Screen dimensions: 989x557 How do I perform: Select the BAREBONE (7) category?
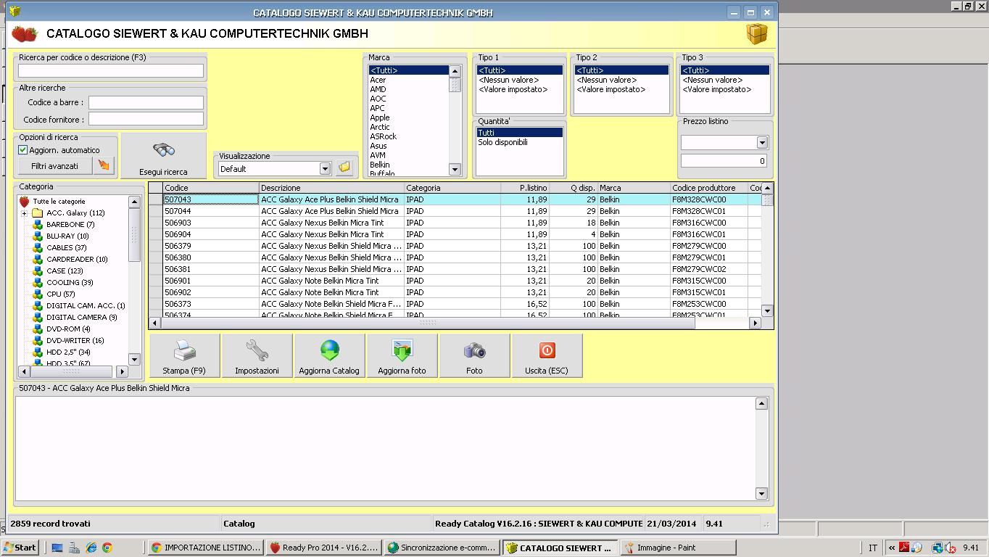(70, 225)
